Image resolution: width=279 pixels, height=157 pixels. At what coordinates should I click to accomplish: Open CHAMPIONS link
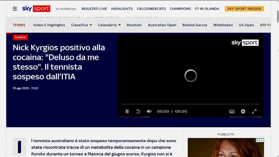point(180,9)
